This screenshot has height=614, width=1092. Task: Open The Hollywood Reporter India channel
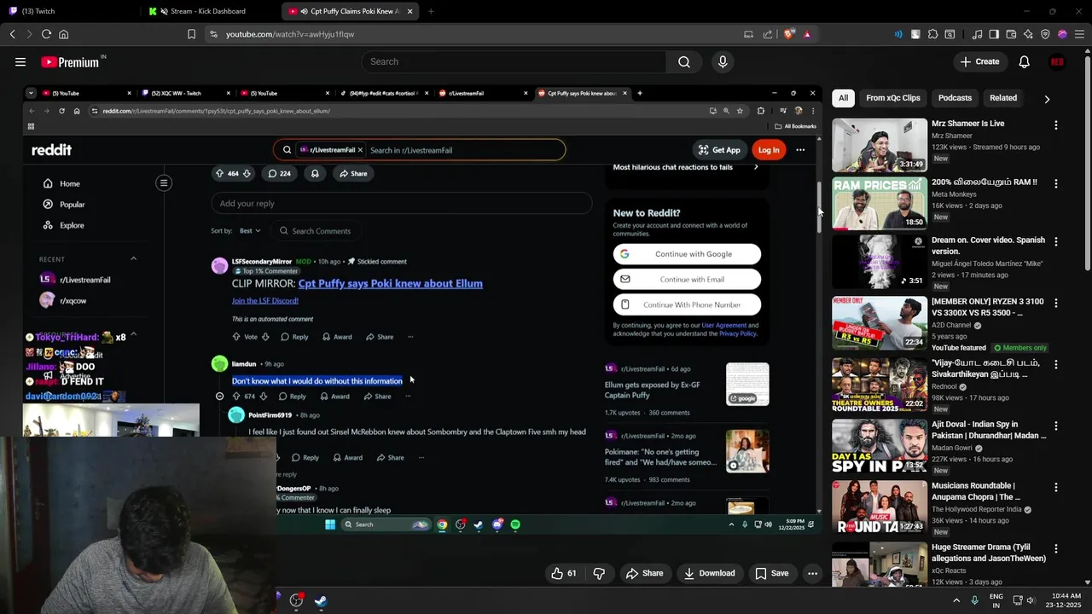[x=976, y=509]
